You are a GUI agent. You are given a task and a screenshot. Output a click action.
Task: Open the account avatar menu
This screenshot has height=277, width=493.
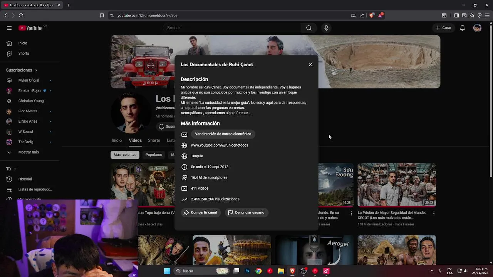[477, 28]
